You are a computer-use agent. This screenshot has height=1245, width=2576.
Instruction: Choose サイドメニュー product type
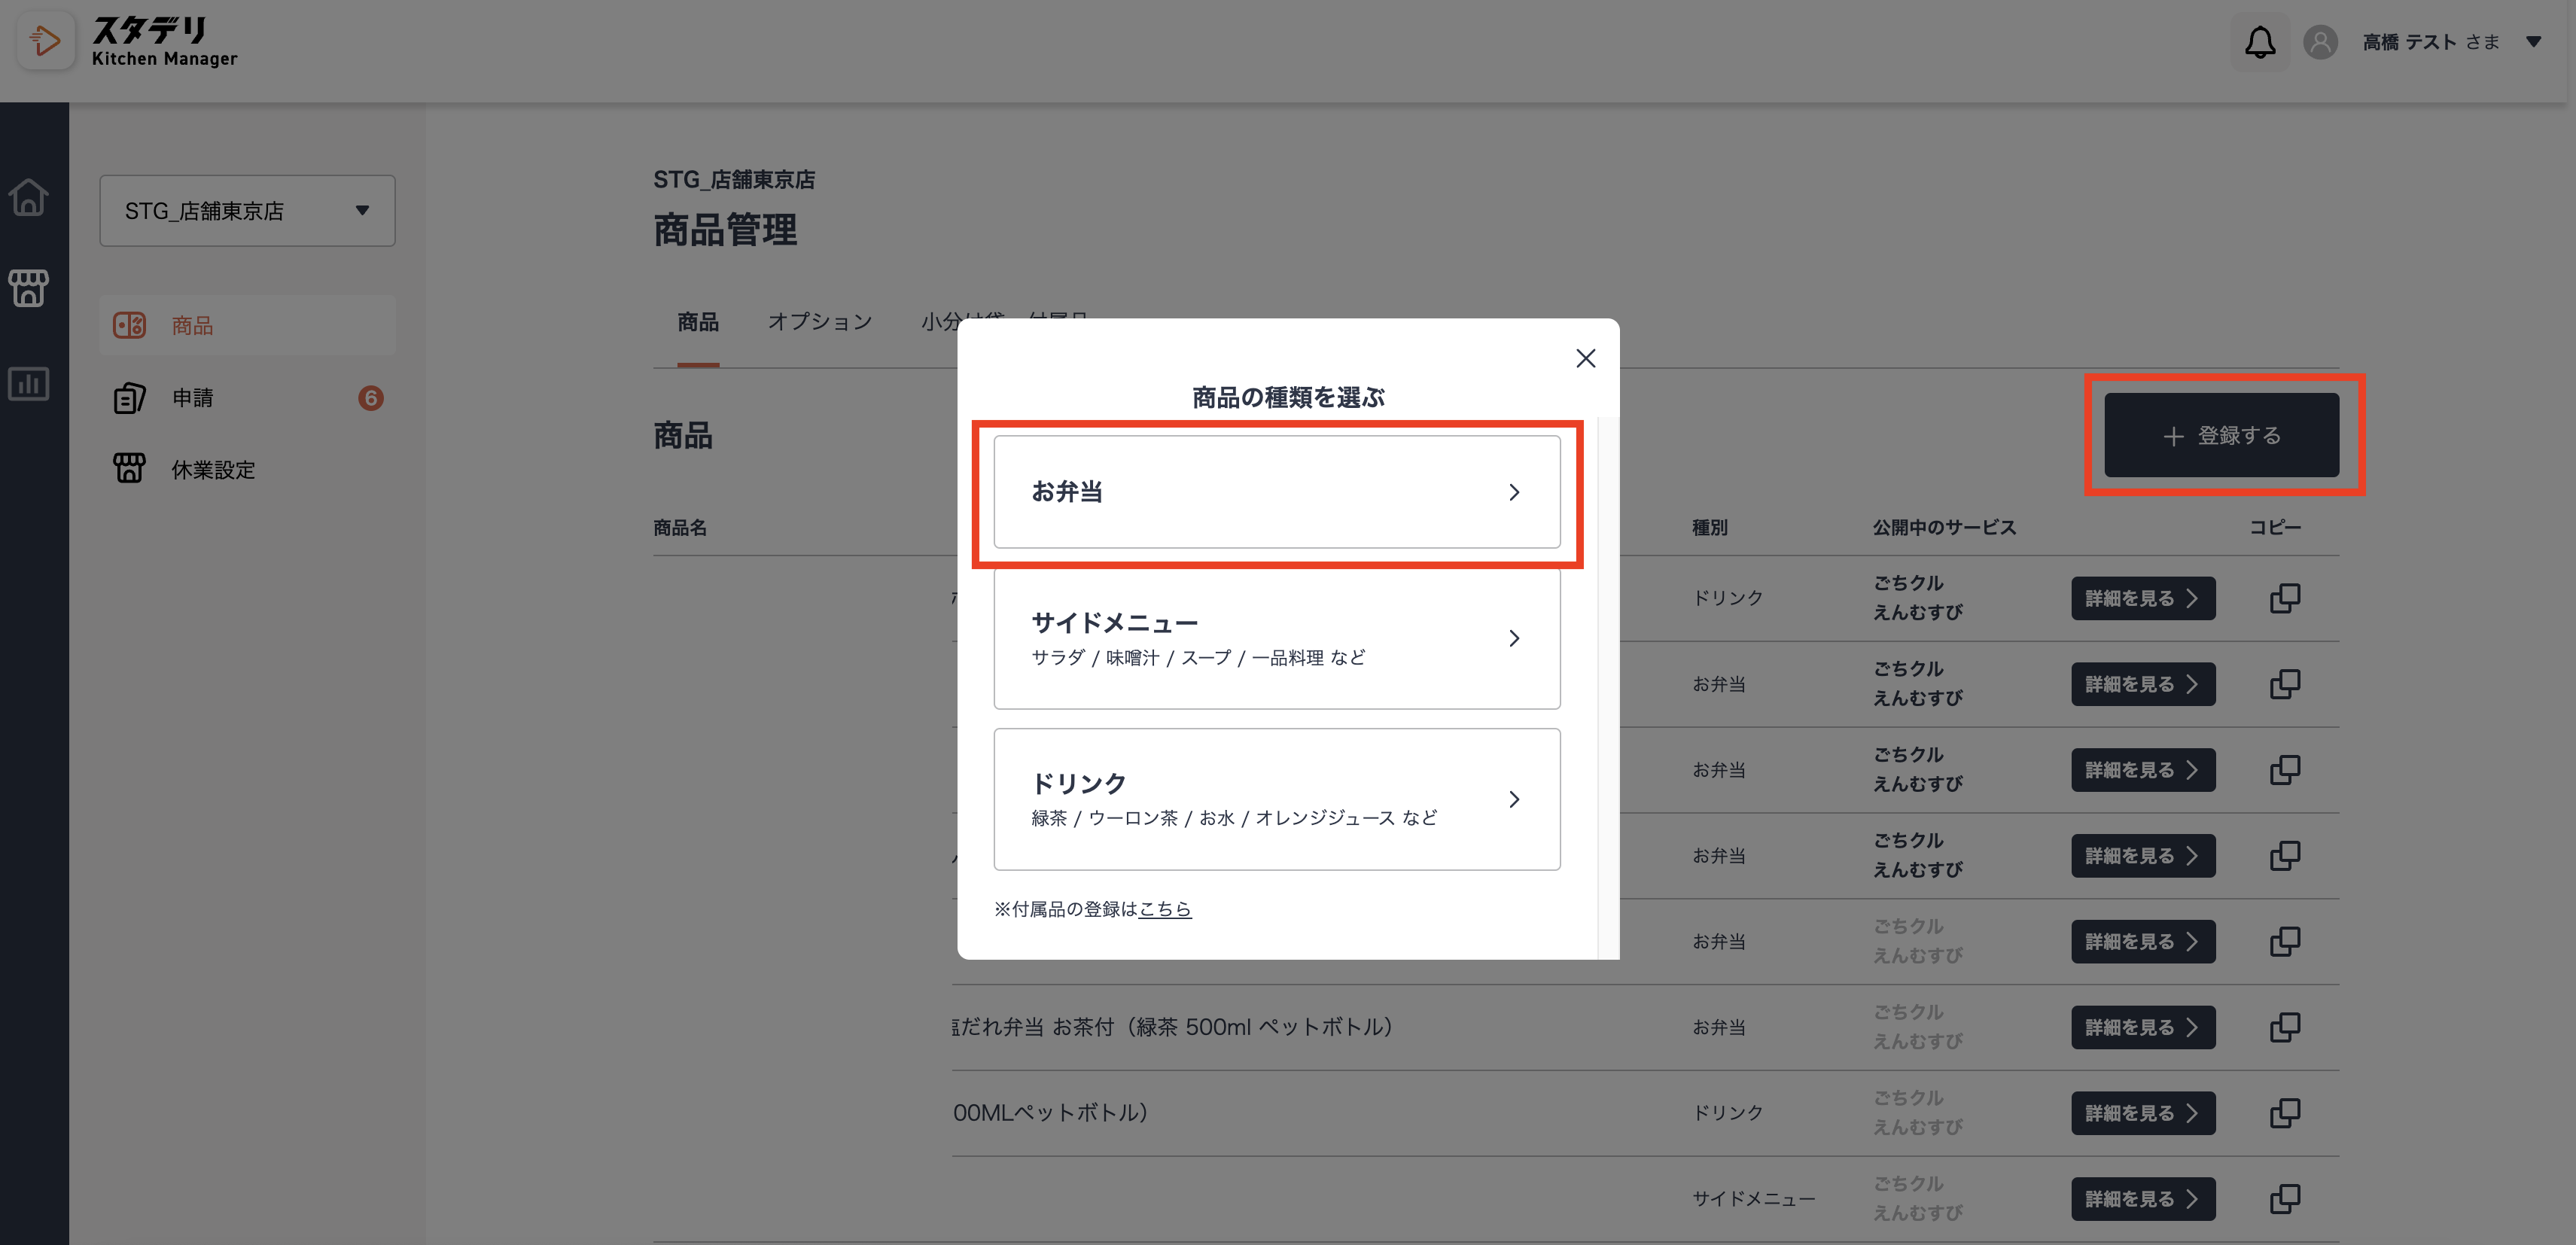(x=1276, y=638)
